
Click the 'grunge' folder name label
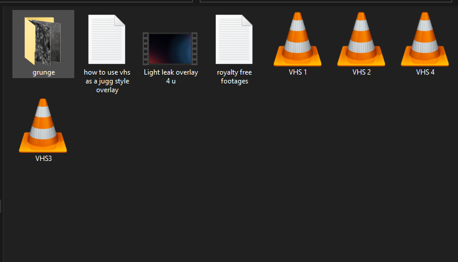(x=44, y=72)
